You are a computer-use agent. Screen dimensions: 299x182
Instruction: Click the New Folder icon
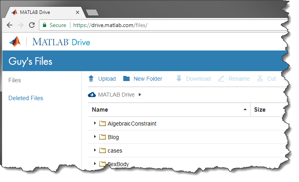126,79
